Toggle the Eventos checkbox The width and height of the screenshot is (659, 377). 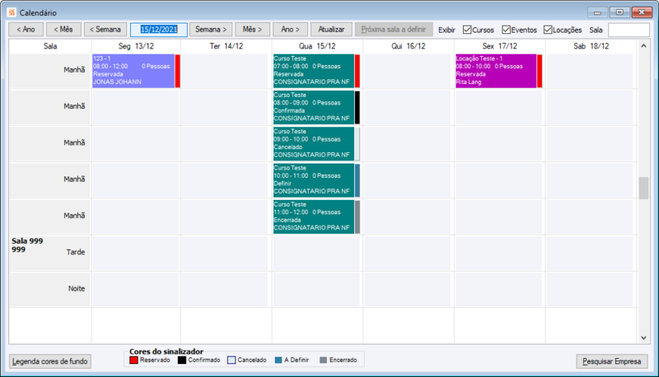tap(506, 30)
